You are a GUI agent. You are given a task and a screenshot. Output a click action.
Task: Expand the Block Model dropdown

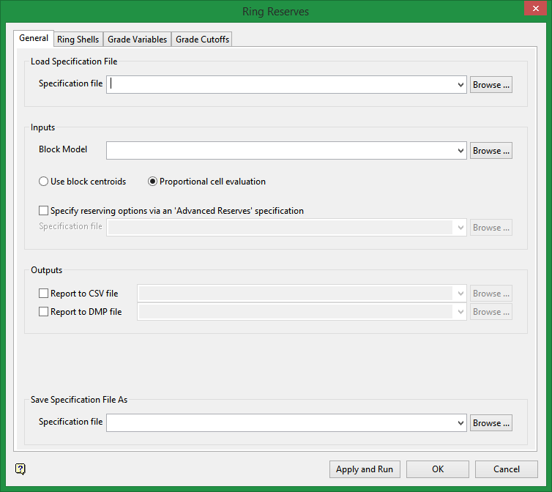tap(460, 151)
